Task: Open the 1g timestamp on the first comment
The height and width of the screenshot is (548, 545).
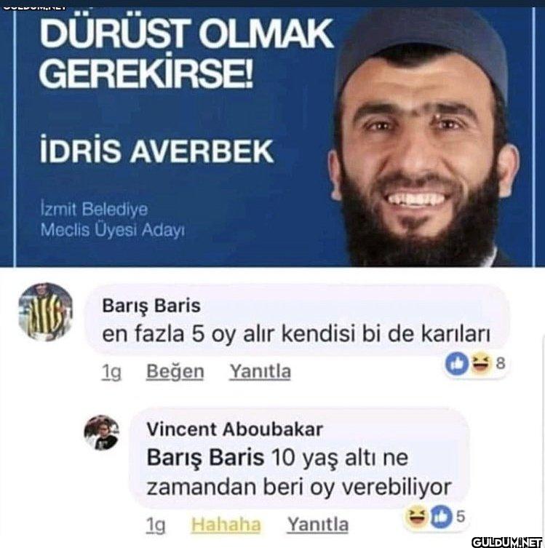Action: 111,372
